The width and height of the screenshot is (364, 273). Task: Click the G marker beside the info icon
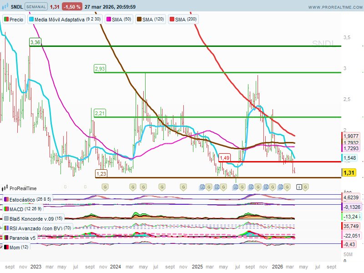(x=305, y=187)
